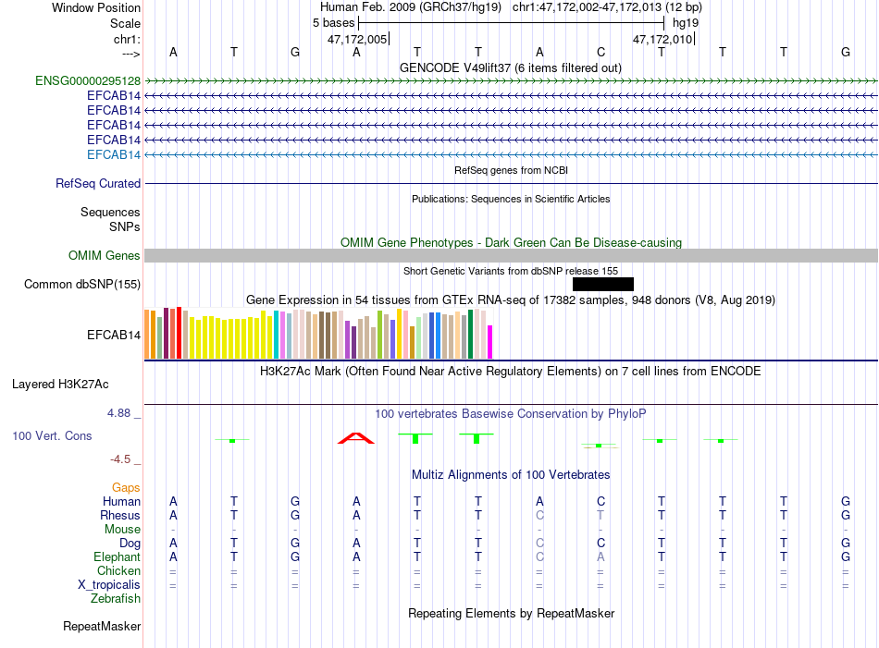Open Common dbSNP(155) track label
This screenshot has width=879, height=648.
coord(82,284)
